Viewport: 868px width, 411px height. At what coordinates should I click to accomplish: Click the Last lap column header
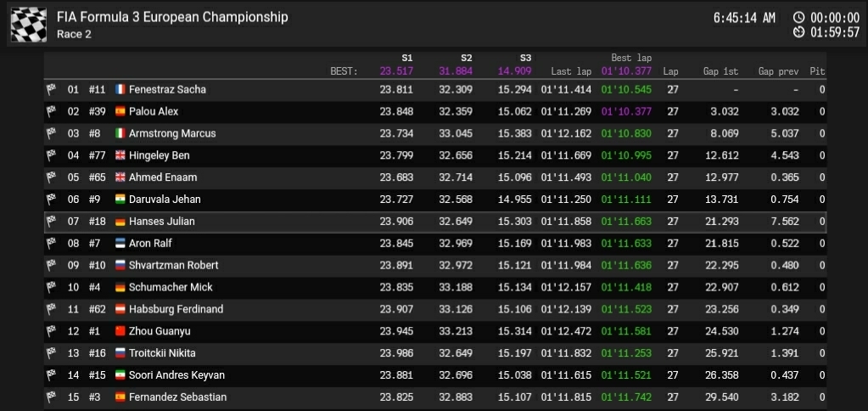tap(571, 72)
